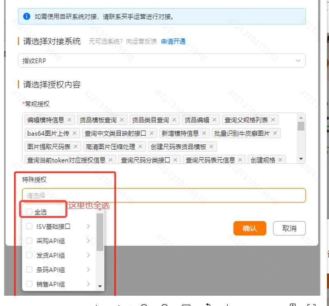The image size is (329, 306).
Task: Tick the ISV基础接口 checkbox
Action: [29, 226]
